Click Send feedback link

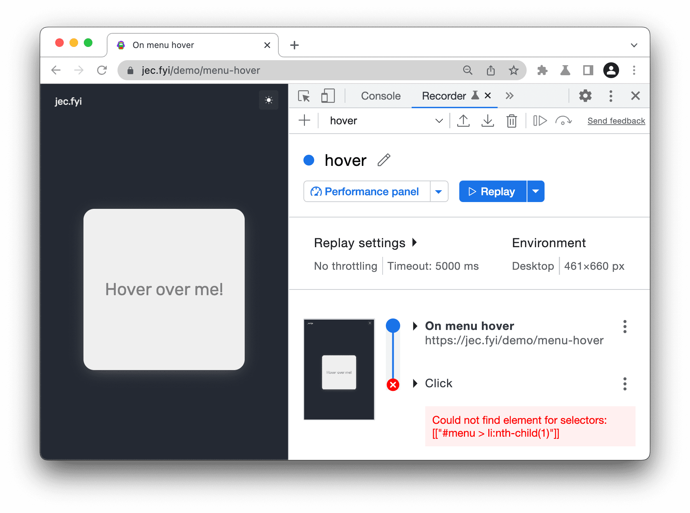point(617,120)
